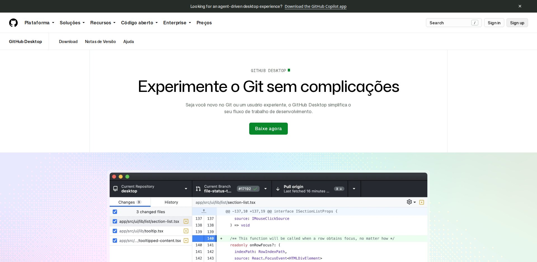Click the Pull origin button label

click(293, 187)
